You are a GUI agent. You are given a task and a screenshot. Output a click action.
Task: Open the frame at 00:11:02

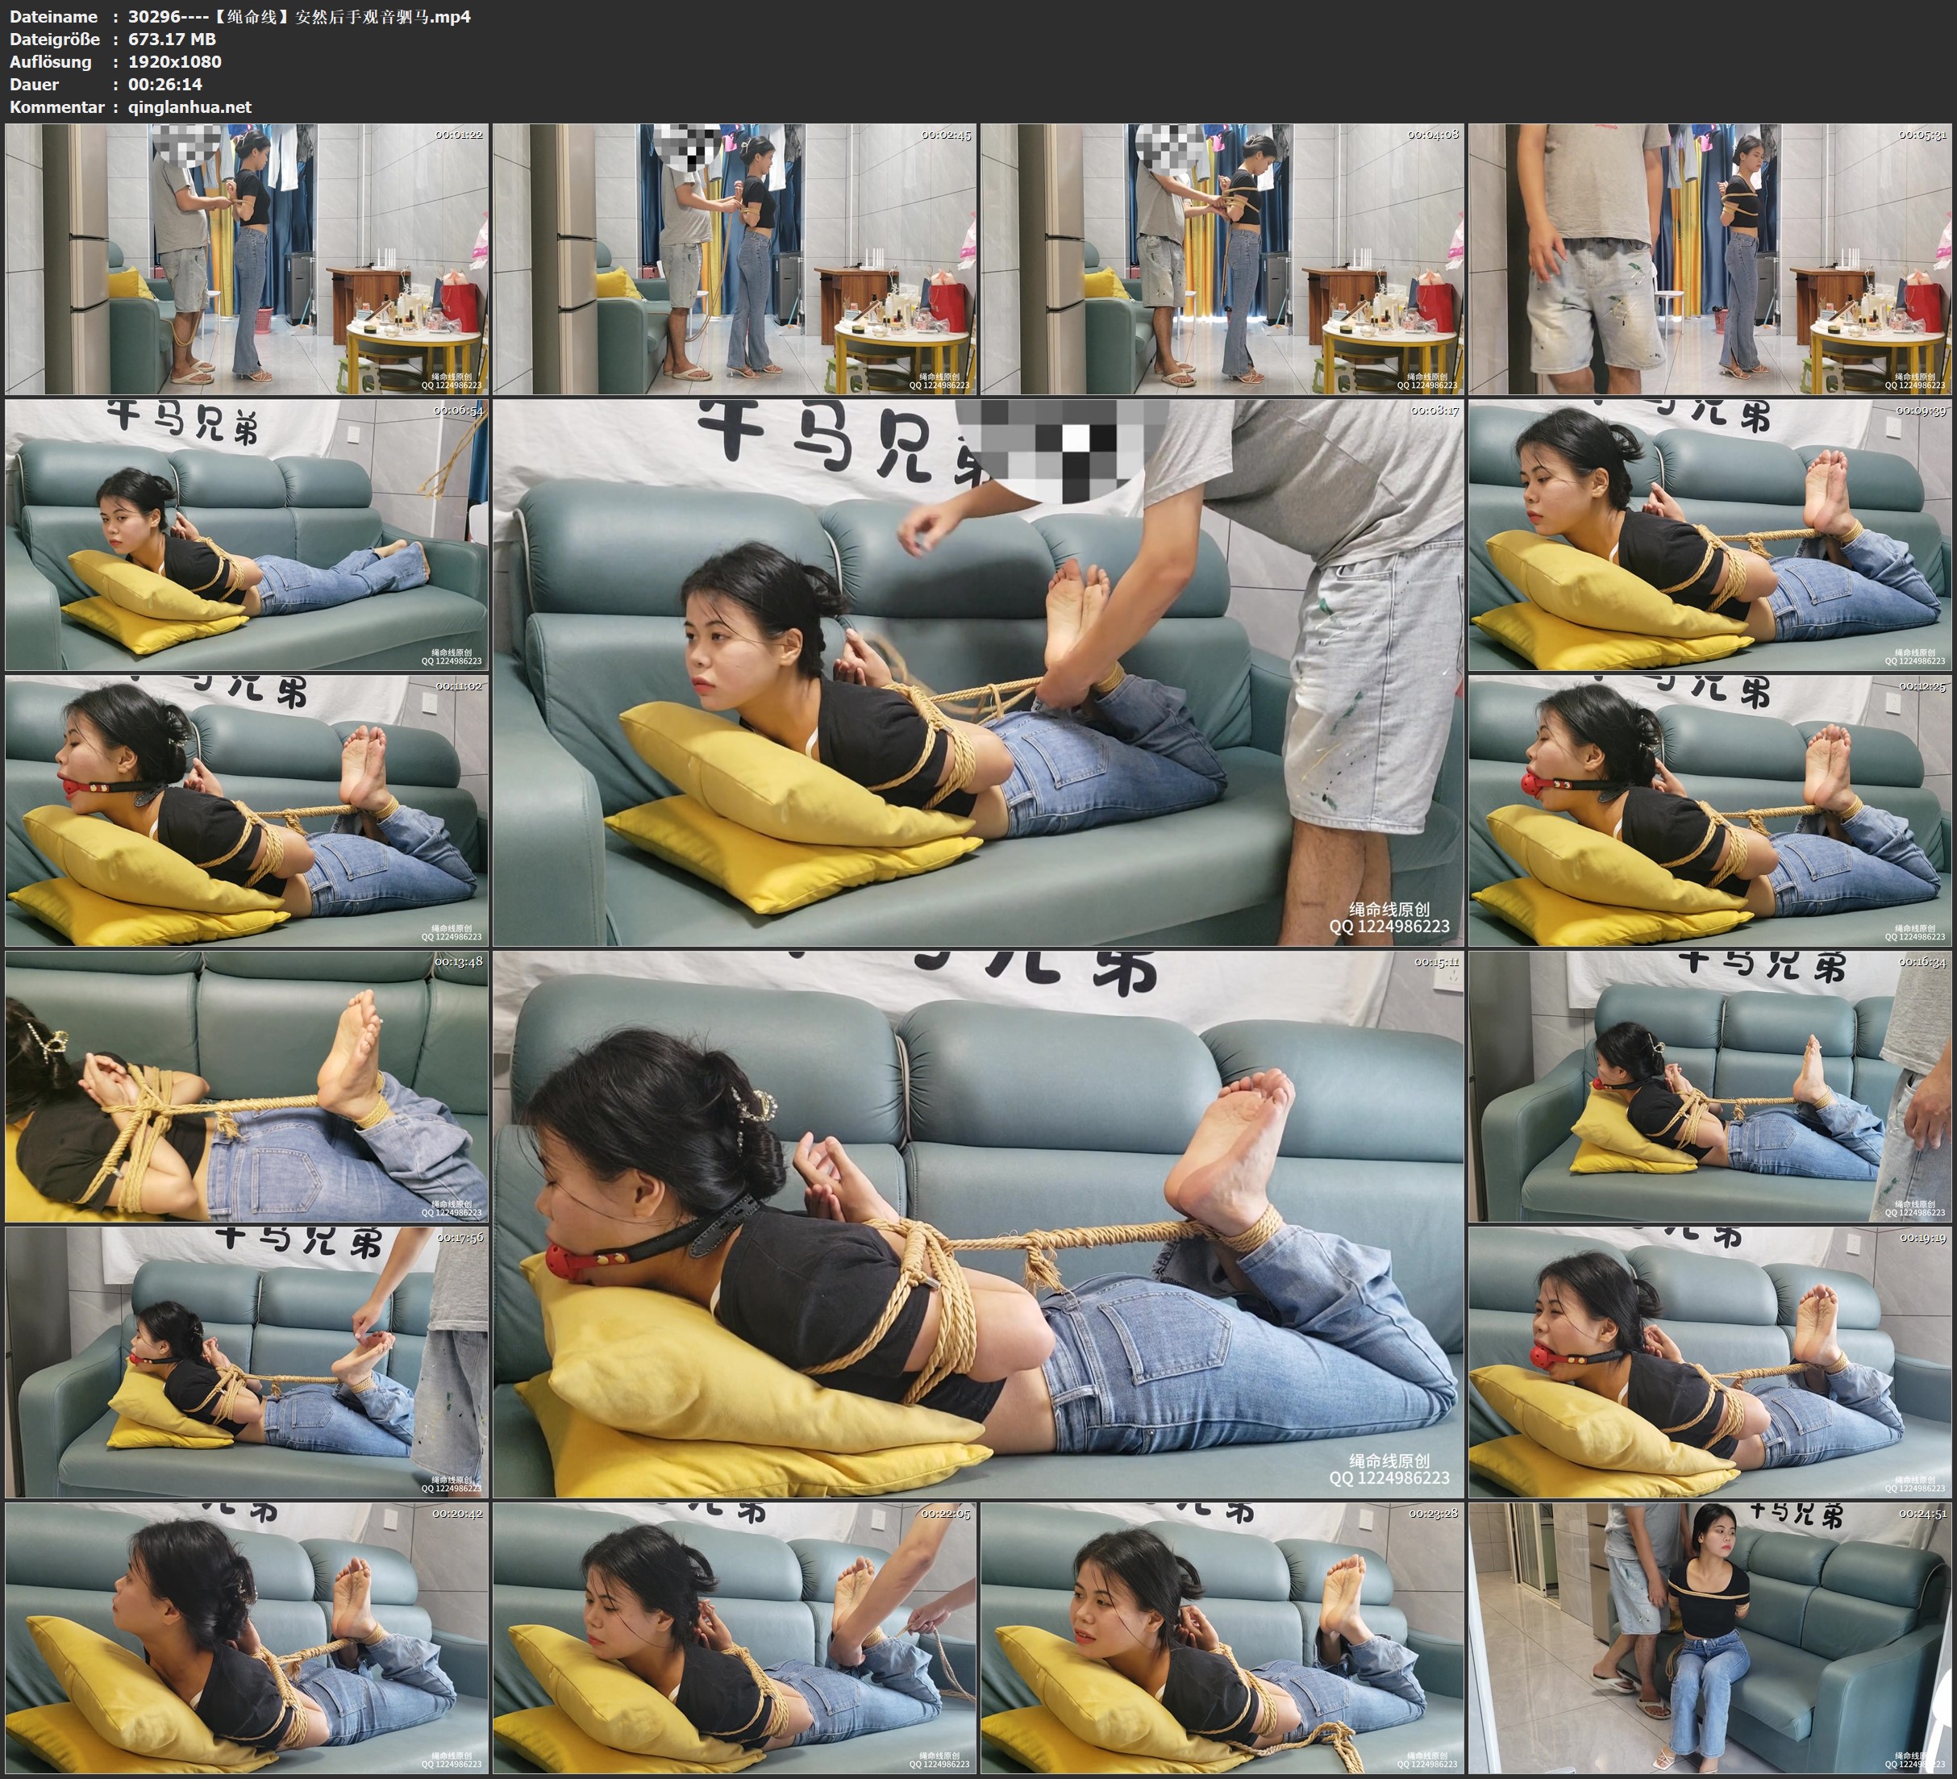pos(247,810)
